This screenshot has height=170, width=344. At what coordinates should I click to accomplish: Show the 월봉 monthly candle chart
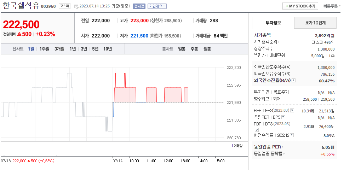(x=207, y=49)
